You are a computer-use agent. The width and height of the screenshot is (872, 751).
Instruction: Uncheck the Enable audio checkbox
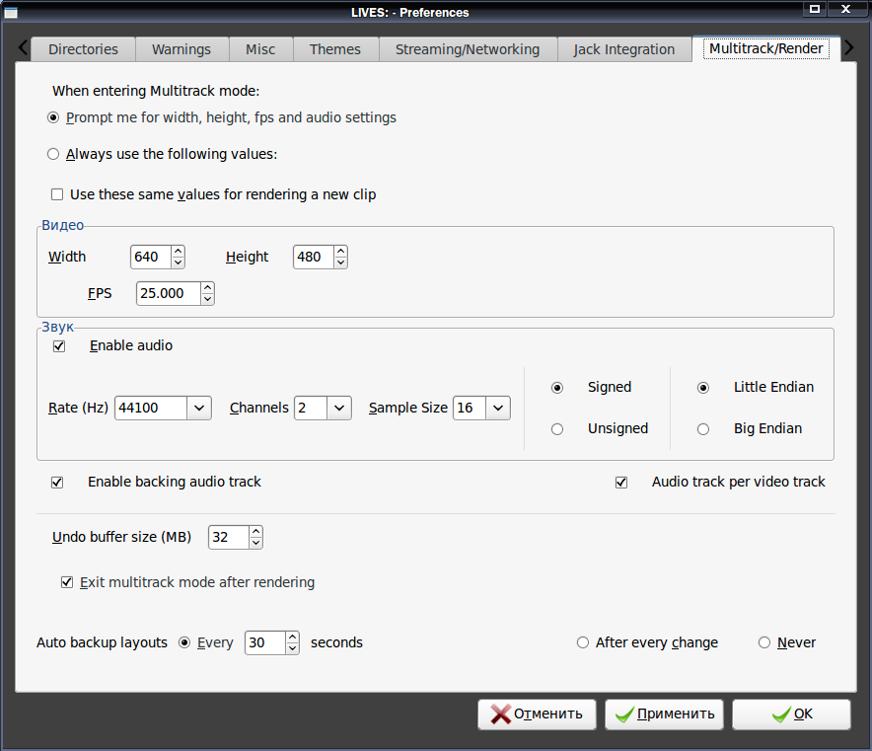[59, 346]
